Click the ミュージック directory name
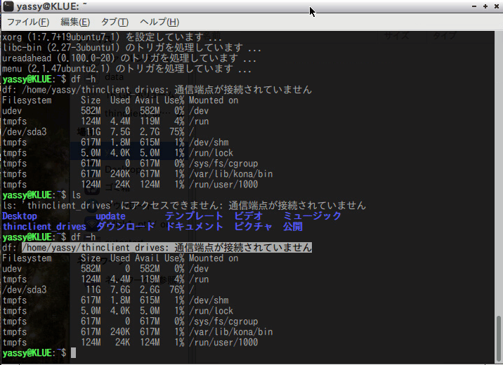Image resolution: width=503 pixels, height=365 pixels. click(312, 216)
